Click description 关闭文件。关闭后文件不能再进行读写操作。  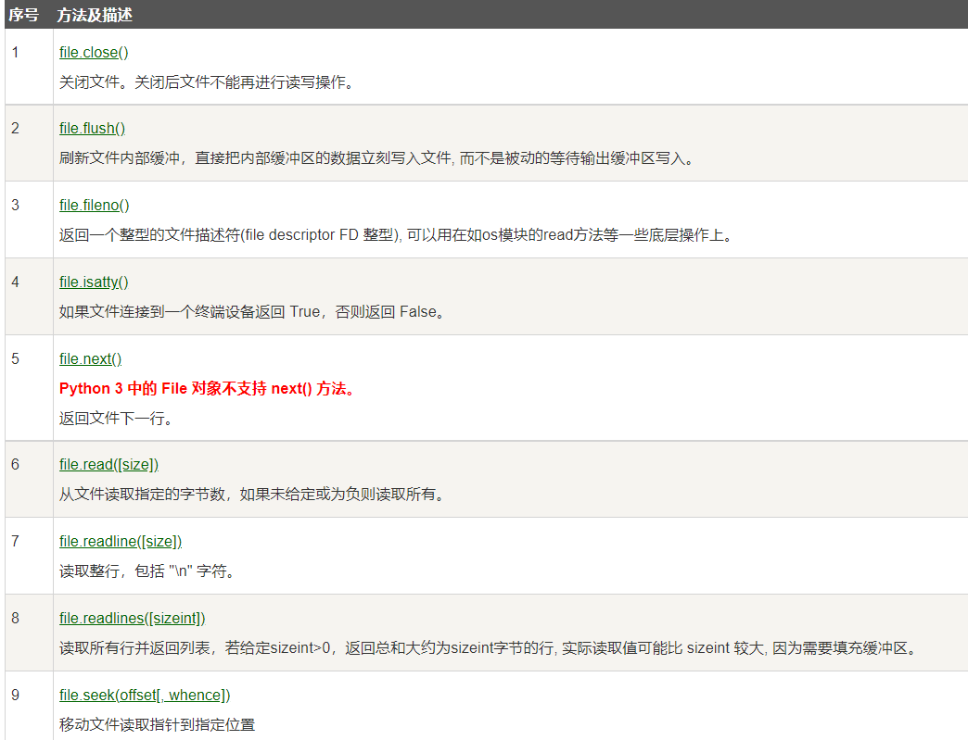[x=209, y=82]
